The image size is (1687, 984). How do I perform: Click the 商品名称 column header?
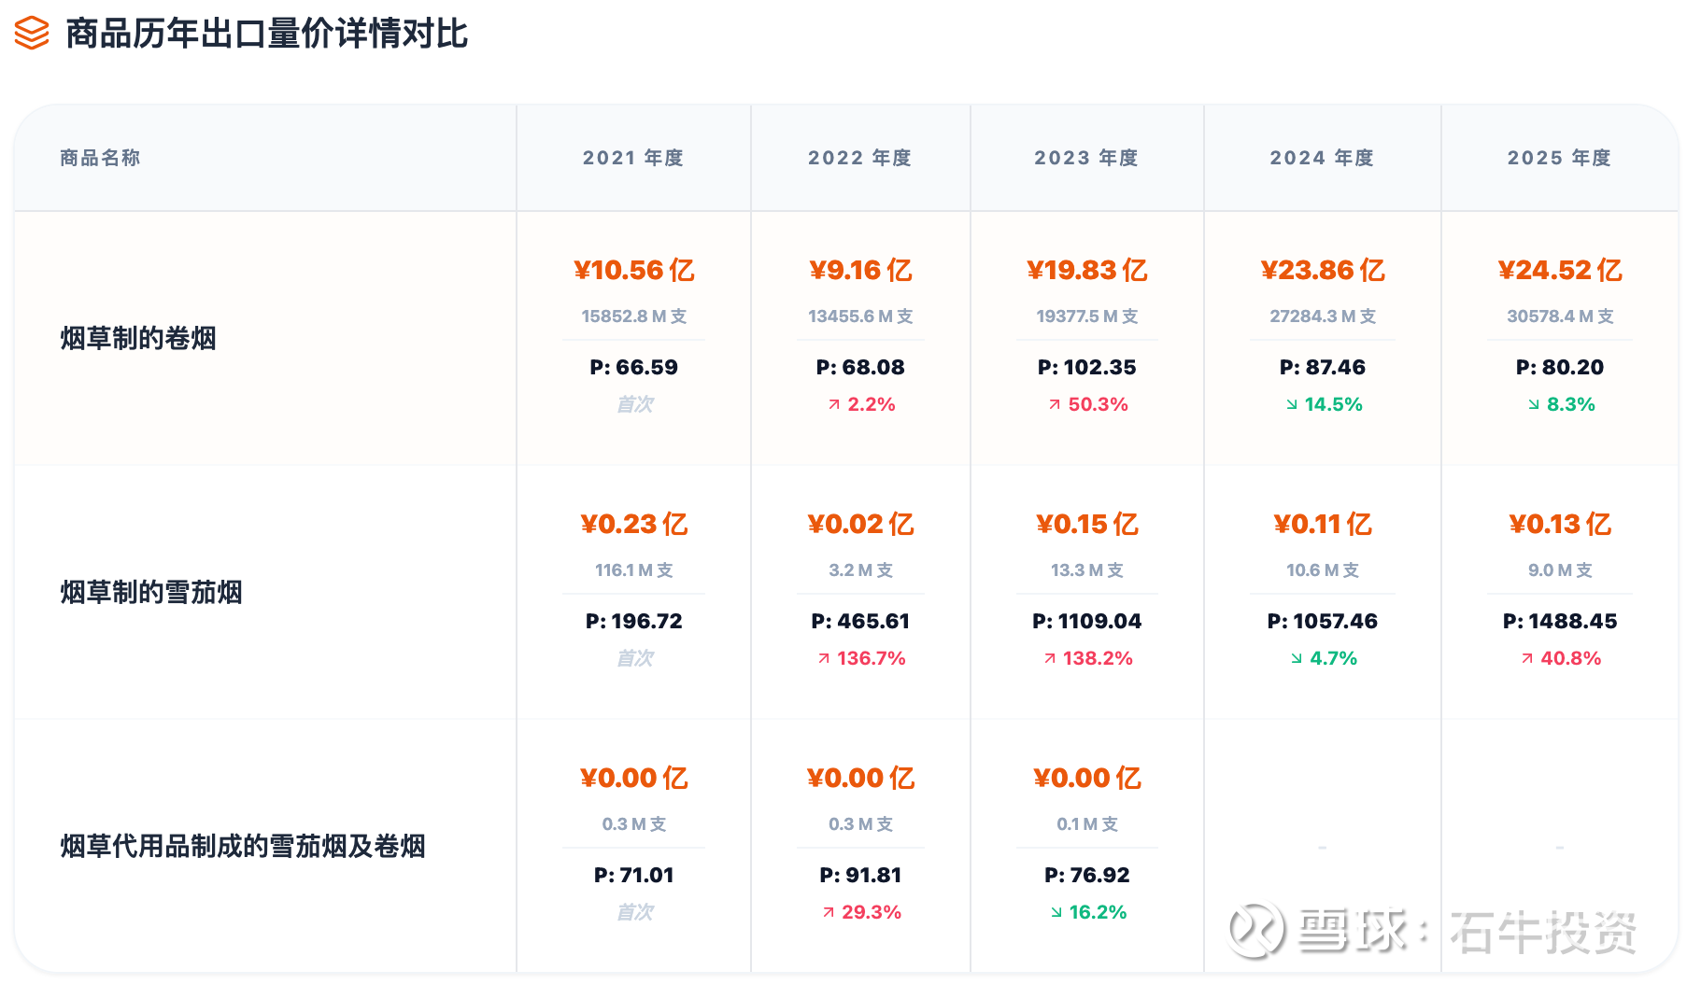click(x=100, y=158)
